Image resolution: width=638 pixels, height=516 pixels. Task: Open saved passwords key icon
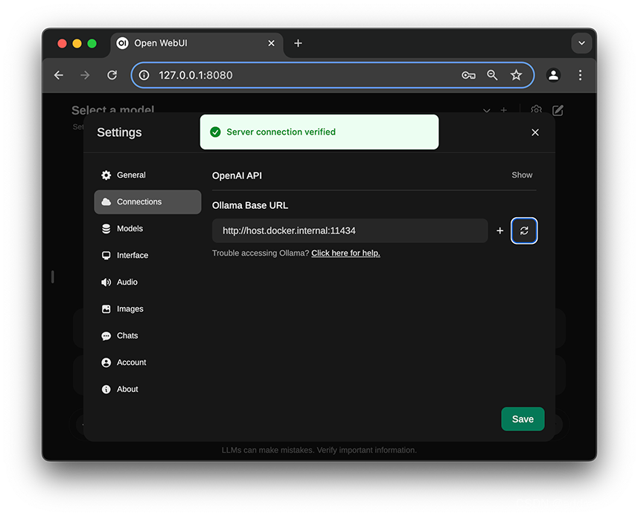click(468, 75)
